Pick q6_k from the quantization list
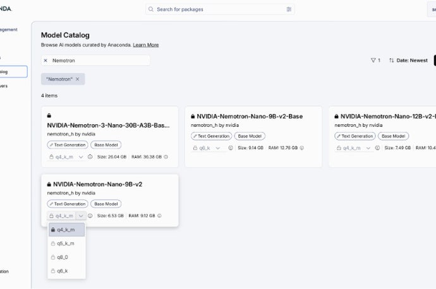This screenshot has height=289, width=436. point(63,271)
